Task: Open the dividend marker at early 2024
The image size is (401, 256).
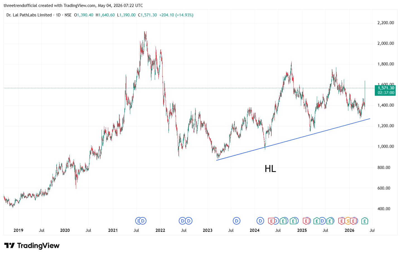Action: (x=260, y=221)
